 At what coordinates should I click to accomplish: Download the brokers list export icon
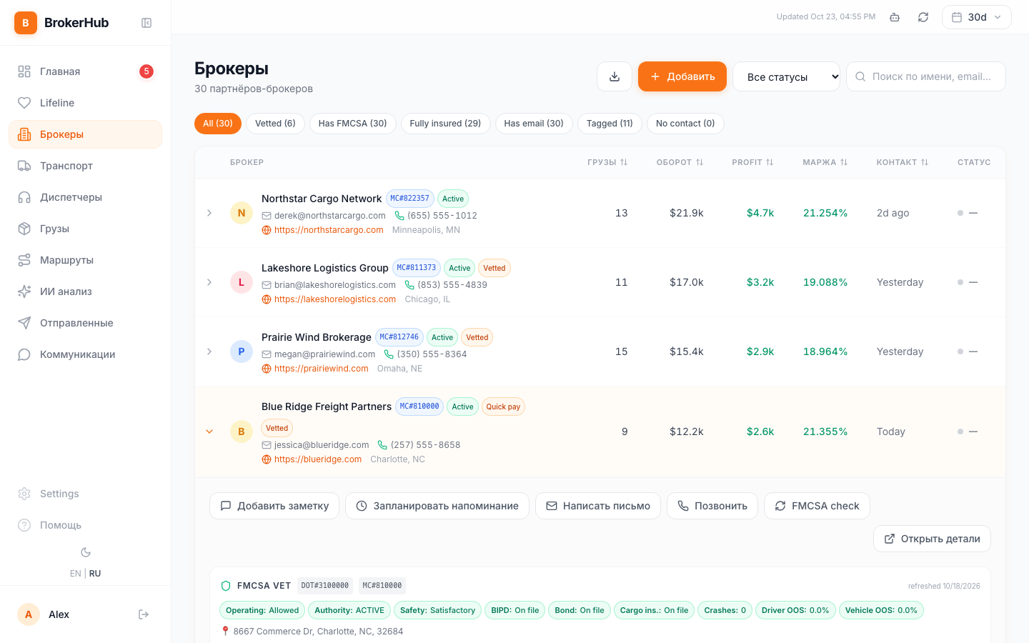click(x=615, y=76)
